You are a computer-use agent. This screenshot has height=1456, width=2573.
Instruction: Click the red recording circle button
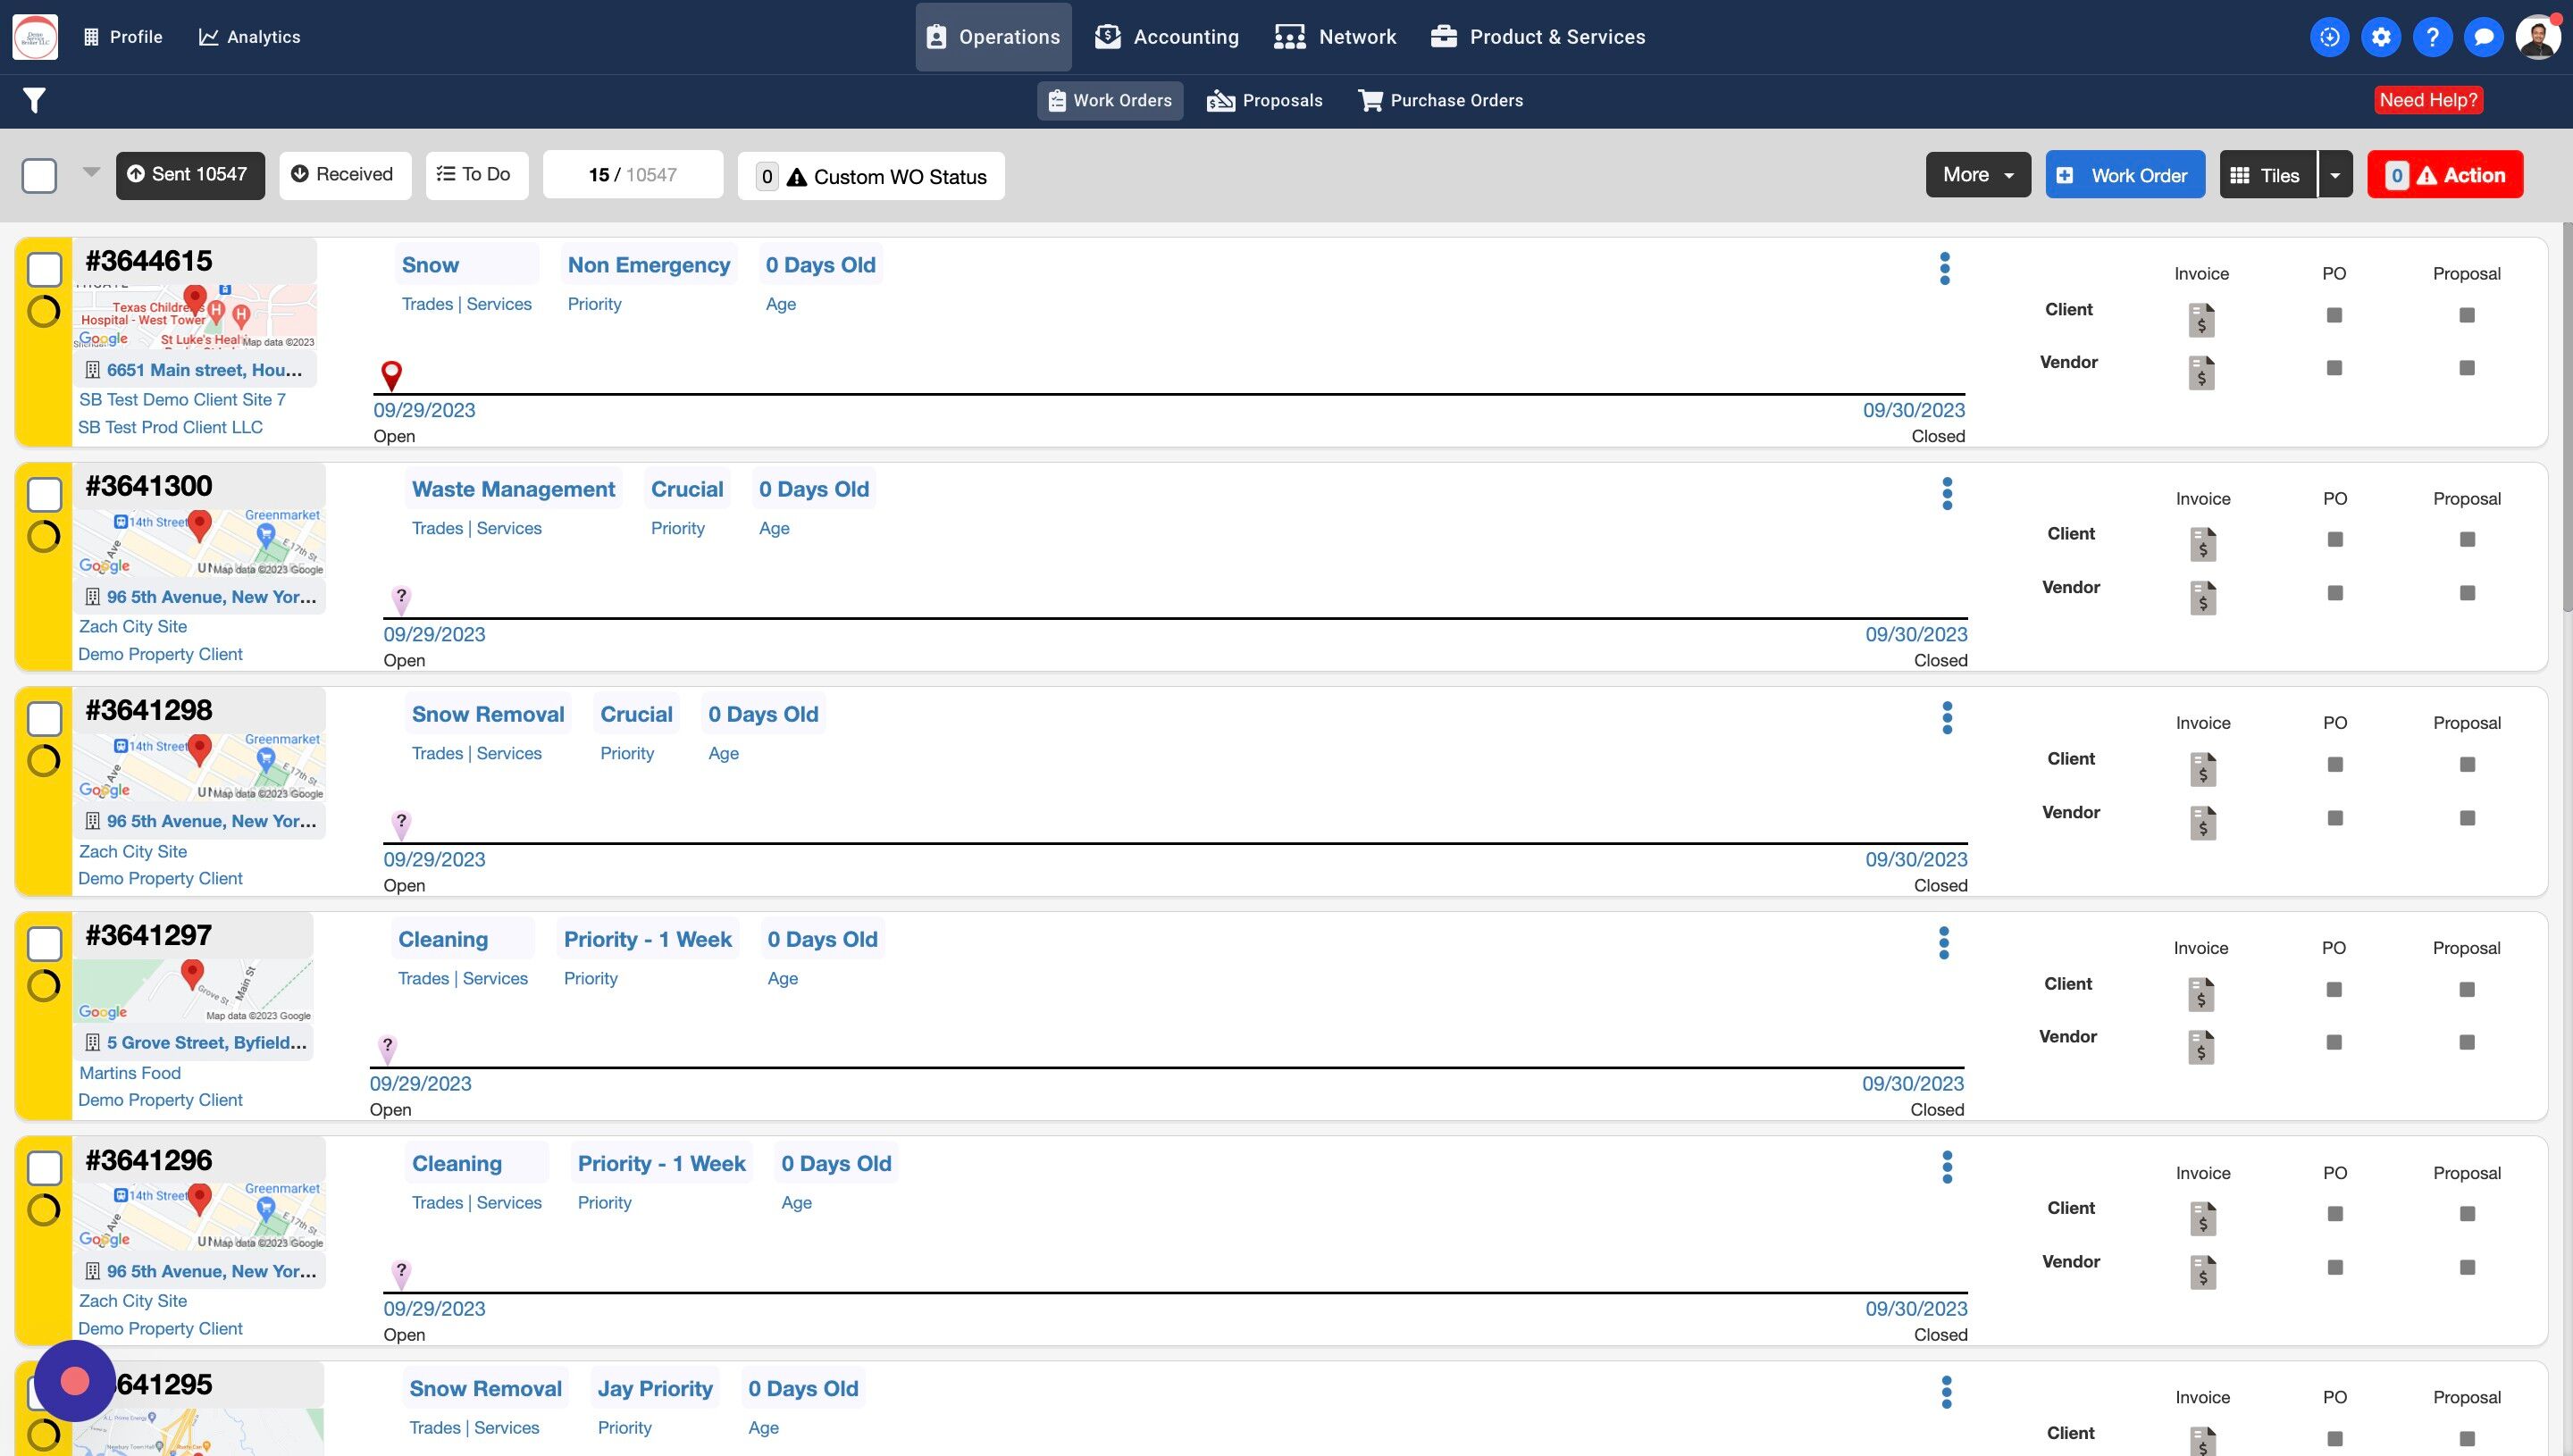click(x=75, y=1381)
